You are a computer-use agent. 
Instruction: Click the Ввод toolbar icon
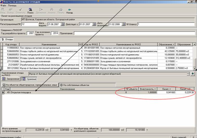point(3,10)
